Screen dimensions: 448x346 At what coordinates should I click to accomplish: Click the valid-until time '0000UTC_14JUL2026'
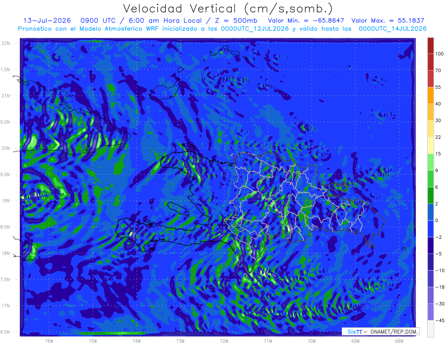[x=393, y=29]
